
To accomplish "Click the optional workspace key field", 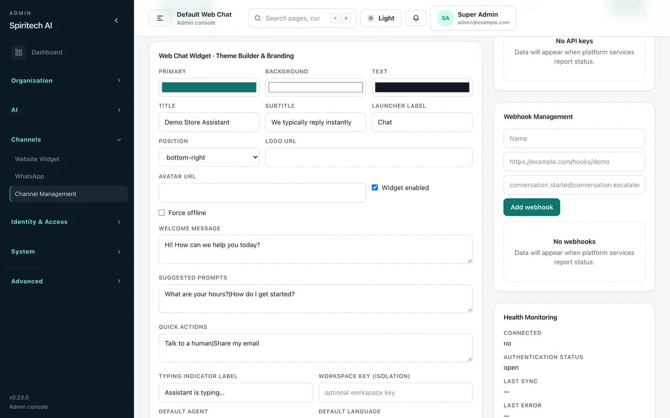I will pos(396,392).
